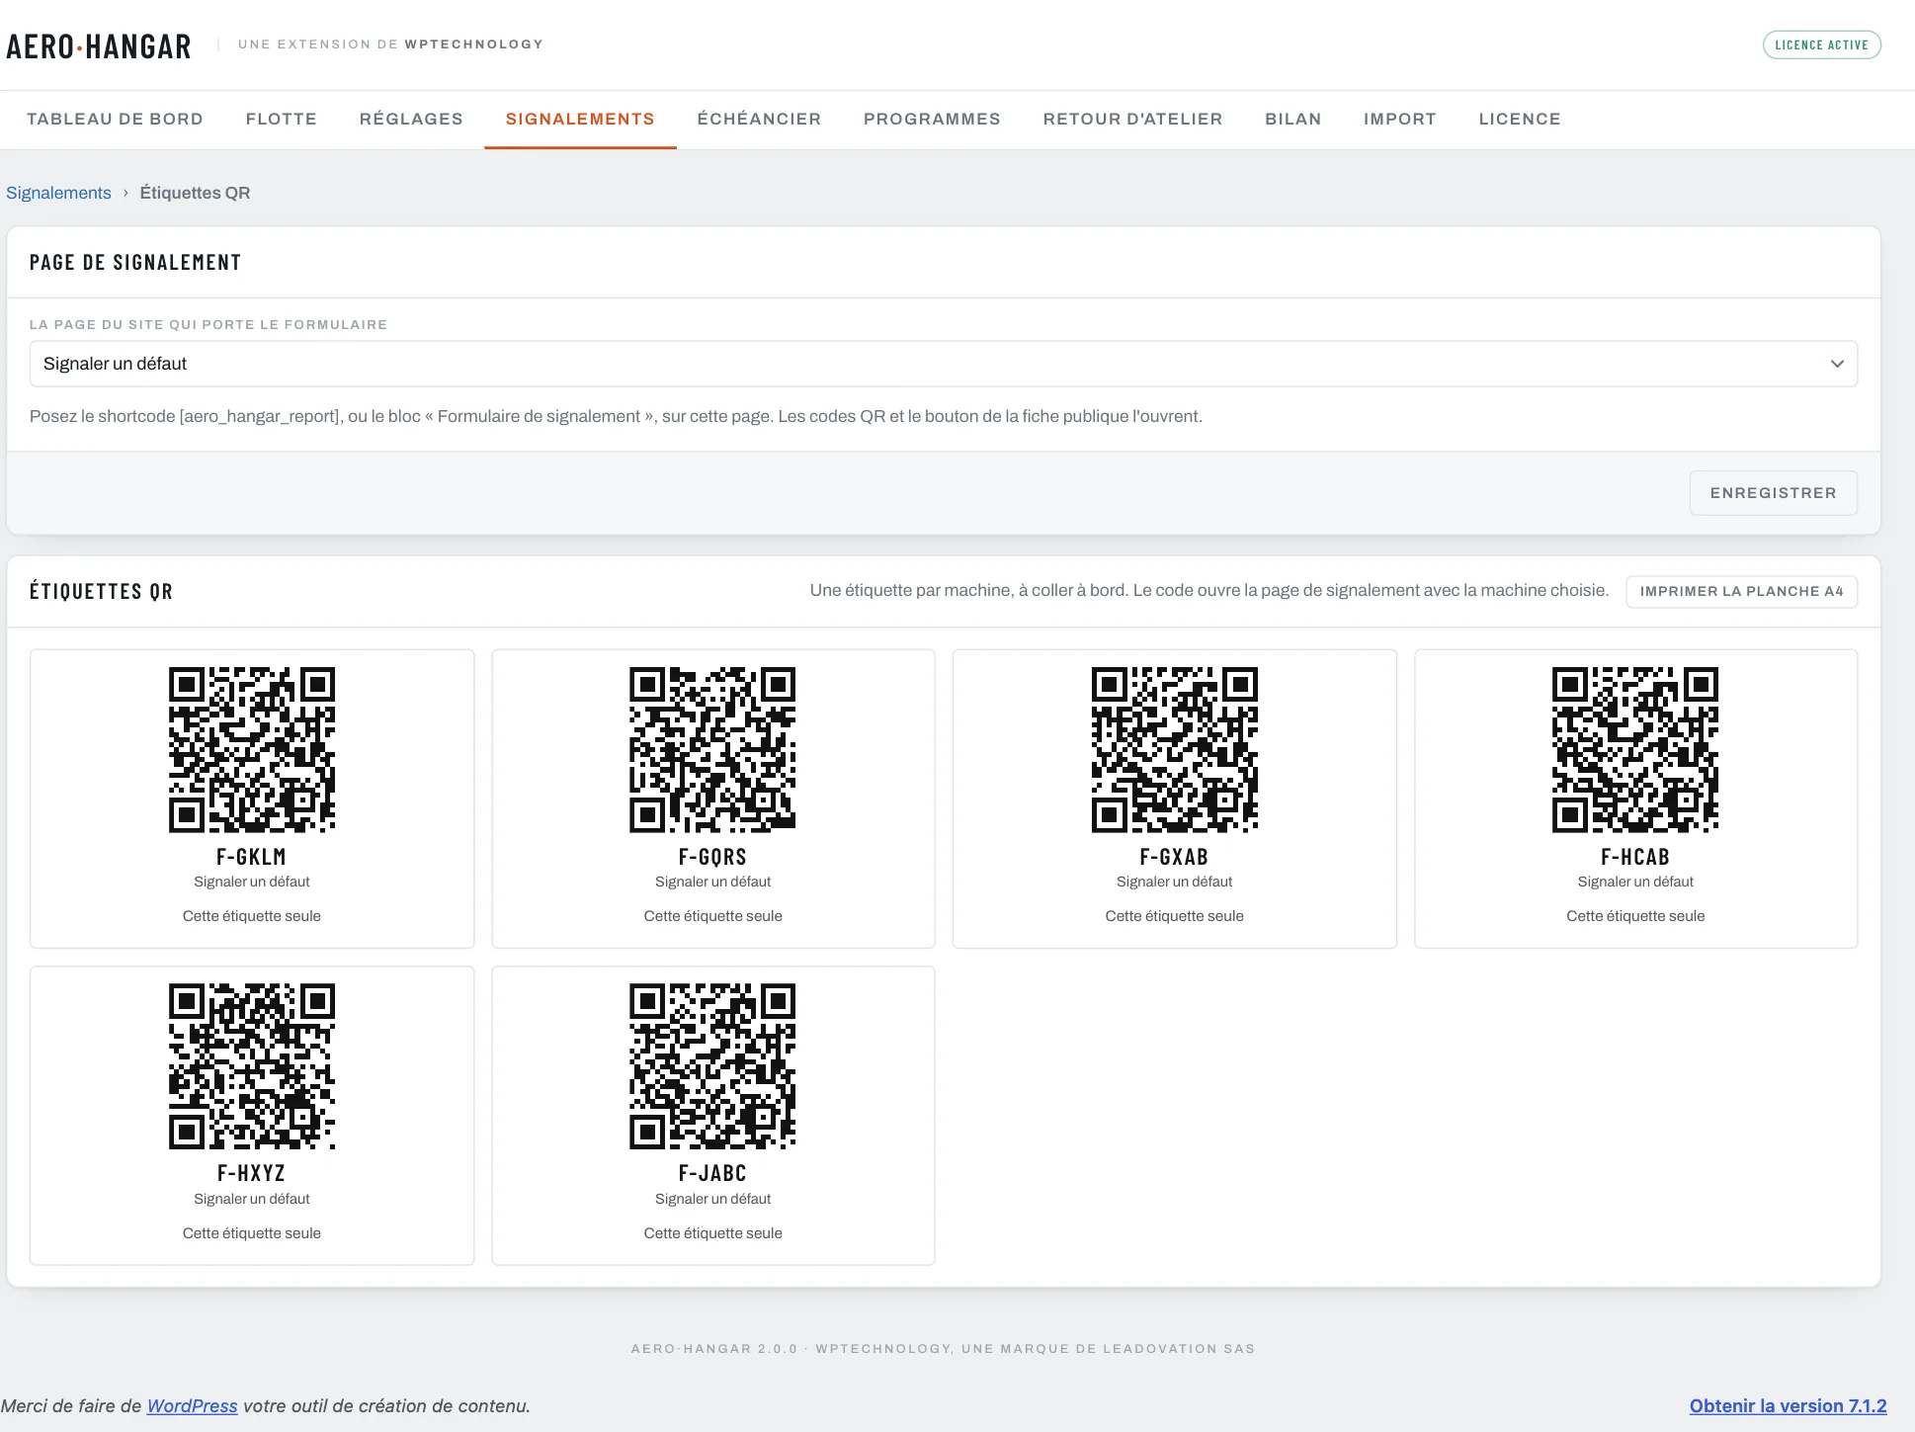1915x1432 pixels.
Task: Click the F-JABC QR code
Action: (x=712, y=1066)
